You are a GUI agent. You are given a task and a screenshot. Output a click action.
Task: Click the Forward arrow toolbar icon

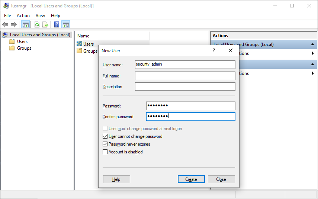(x=14, y=25)
